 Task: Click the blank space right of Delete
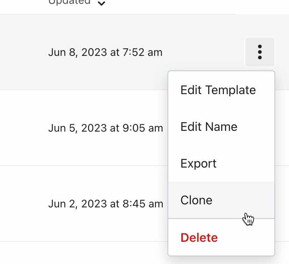tap(249, 238)
